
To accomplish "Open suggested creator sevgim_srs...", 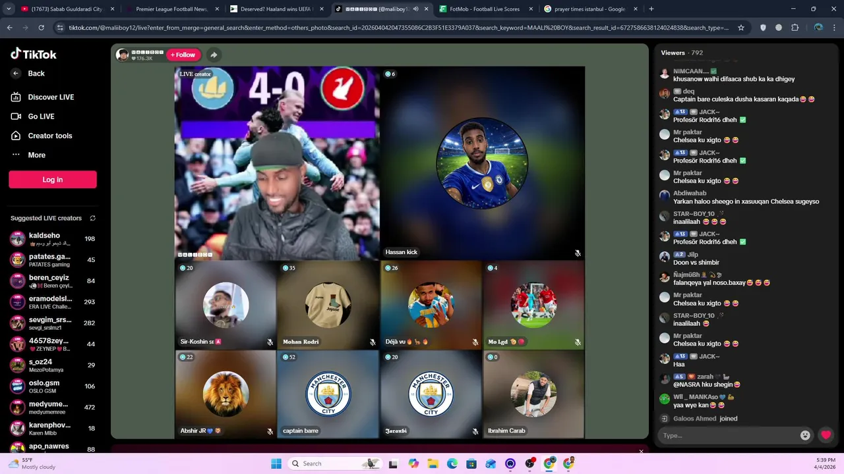I will click(x=53, y=323).
